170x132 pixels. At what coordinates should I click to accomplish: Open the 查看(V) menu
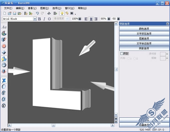(32, 8)
